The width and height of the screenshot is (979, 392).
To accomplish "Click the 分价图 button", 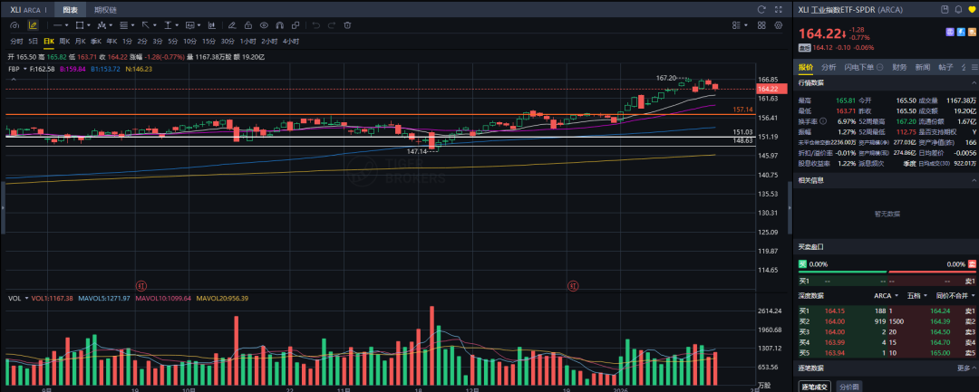I will tap(848, 386).
